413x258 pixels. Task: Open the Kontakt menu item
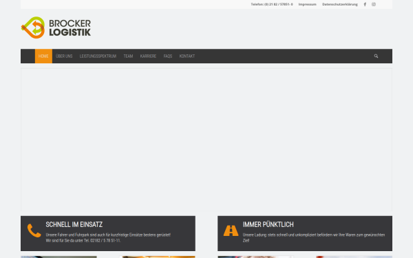click(x=187, y=56)
